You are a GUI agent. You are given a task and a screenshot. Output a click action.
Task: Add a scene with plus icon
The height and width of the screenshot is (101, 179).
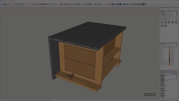(x=162, y=74)
